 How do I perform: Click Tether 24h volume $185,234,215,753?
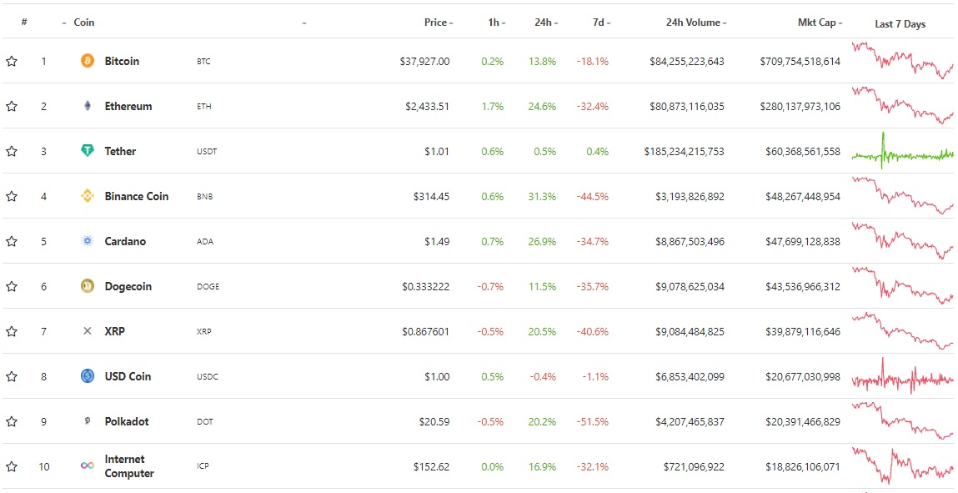coord(684,151)
